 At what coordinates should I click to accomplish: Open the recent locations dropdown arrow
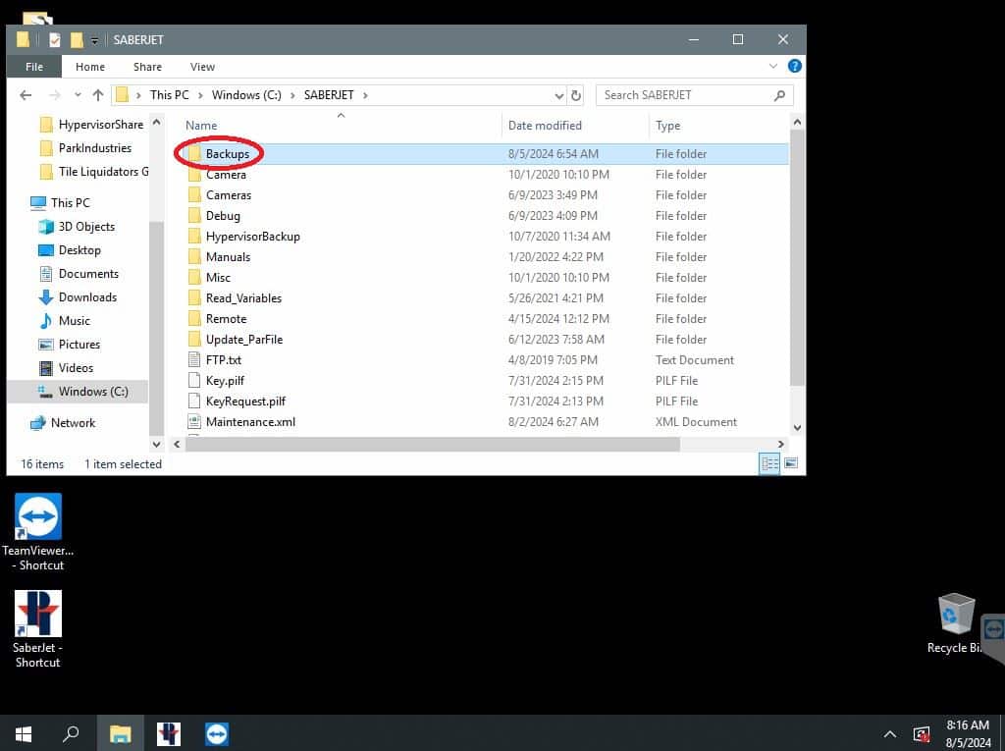pos(78,95)
